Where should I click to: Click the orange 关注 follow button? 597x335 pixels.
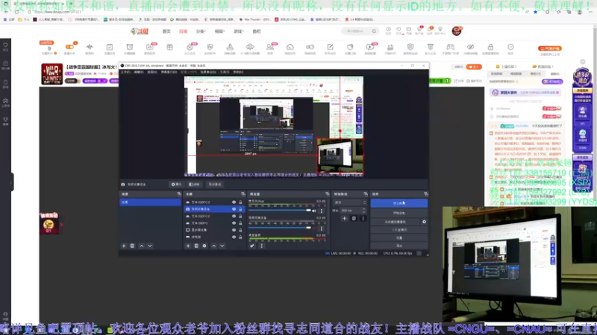474,67
